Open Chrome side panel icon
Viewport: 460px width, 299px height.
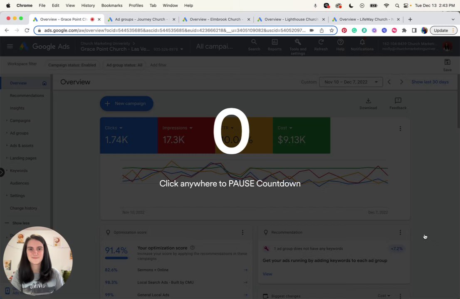coord(414,30)
